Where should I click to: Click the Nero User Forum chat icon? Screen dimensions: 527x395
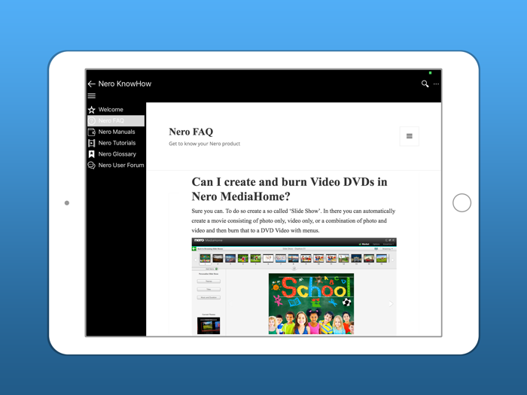pyautogui.click(x=91, y=166)
